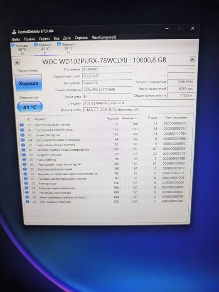Click the Интерфейс field Serial ATA
Image resolution: width=219 pixels, height=292 pixels.
(x=107, y=83)
